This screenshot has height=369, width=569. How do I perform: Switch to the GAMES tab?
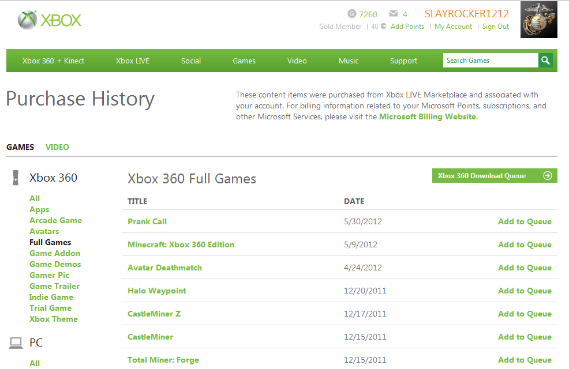tap(20, 147)
